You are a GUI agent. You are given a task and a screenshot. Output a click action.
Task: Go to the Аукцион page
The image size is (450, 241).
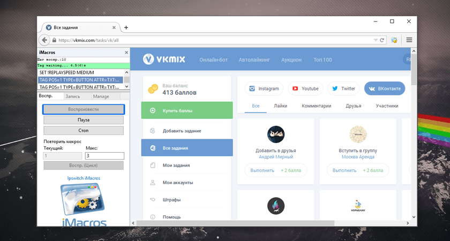[x=291, y=59]
